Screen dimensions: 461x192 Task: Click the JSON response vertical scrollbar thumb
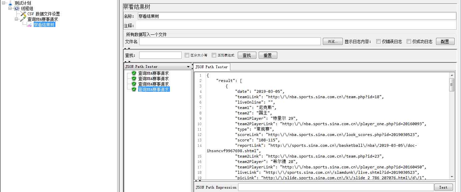pos(452,85)
